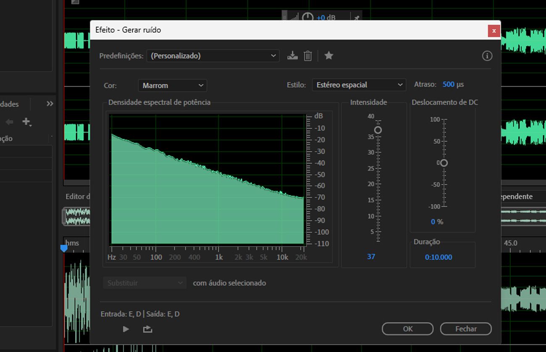Click the hms time format label
Viewport: 546px width, 352px height.
(x=72, y=243)
